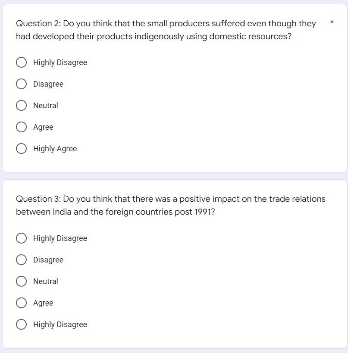Select last Highly Disagree radio in Question 3
The image size is (348, 353).
tap(22, 325)
